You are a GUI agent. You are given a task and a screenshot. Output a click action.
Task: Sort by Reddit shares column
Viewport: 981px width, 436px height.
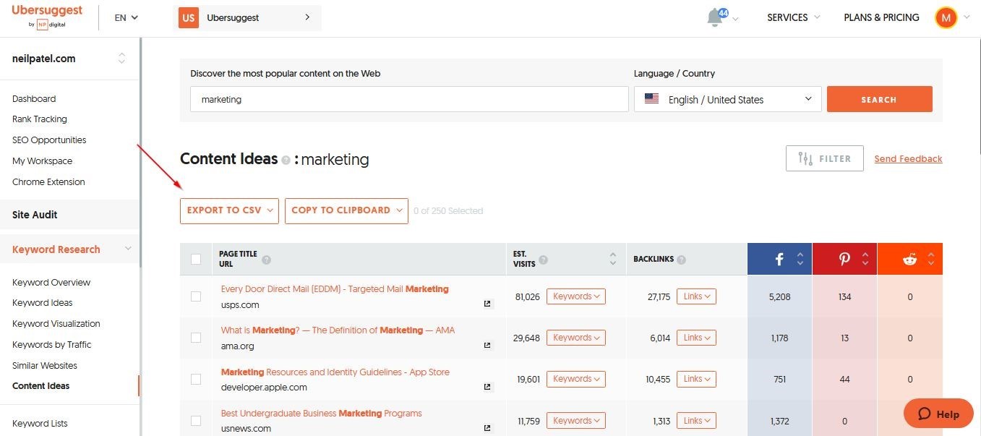[930, 259]
